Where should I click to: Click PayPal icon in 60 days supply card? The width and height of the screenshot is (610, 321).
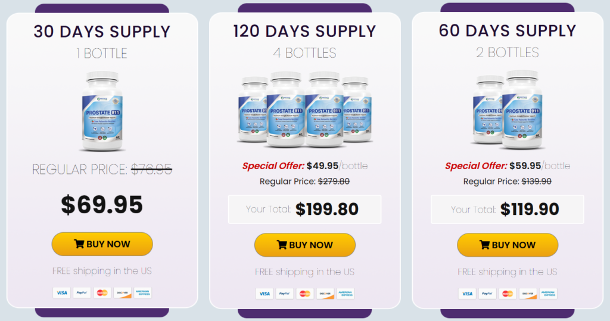[x=487, y=294]
